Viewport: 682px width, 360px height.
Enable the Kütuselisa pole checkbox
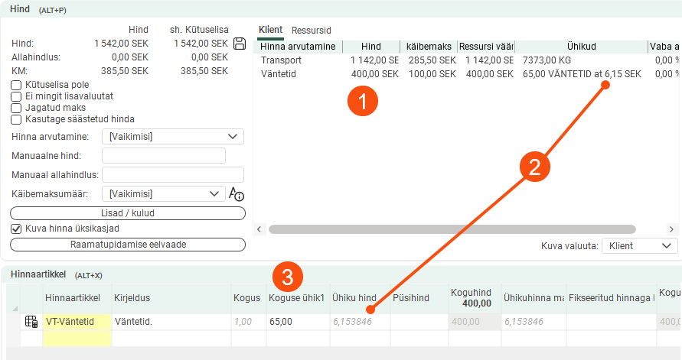(16, 85)
